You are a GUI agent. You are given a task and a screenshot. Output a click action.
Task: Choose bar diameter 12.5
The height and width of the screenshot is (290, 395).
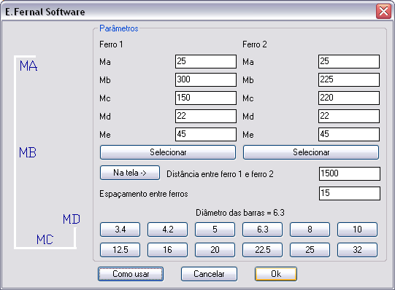pos(120,250)
